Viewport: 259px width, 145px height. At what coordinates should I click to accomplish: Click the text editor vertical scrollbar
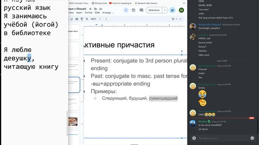coord(67,123)
